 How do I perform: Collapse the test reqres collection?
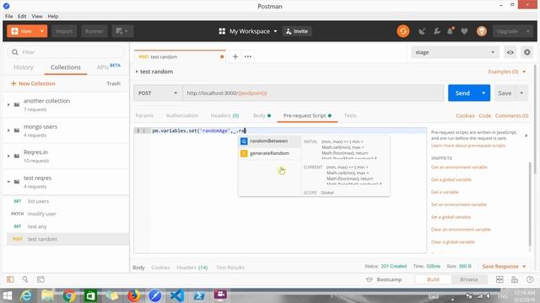click(x=8, y=182)
